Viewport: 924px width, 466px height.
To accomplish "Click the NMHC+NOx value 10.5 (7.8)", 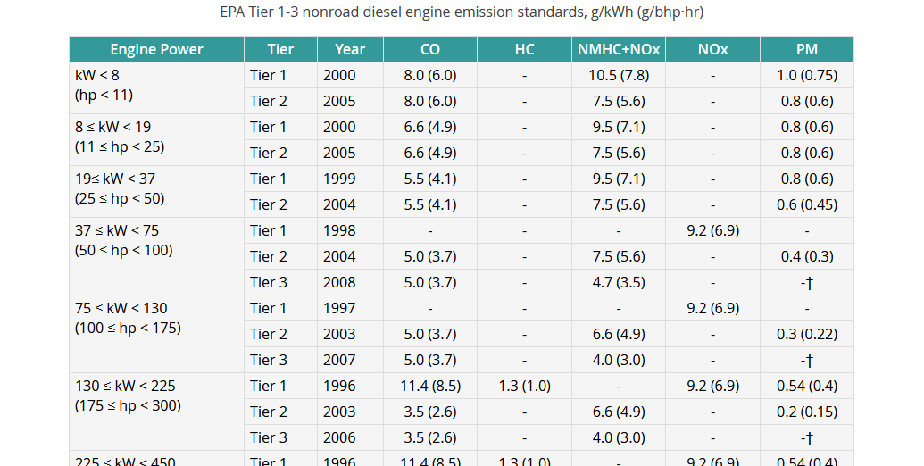I will point(619,75).
